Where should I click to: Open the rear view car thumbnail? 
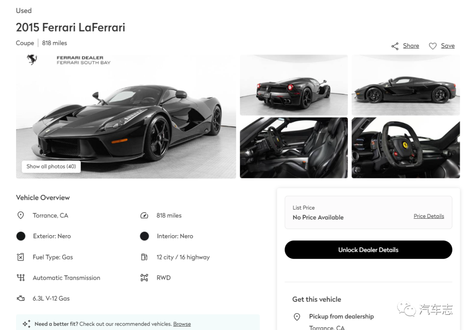point(294,85)
